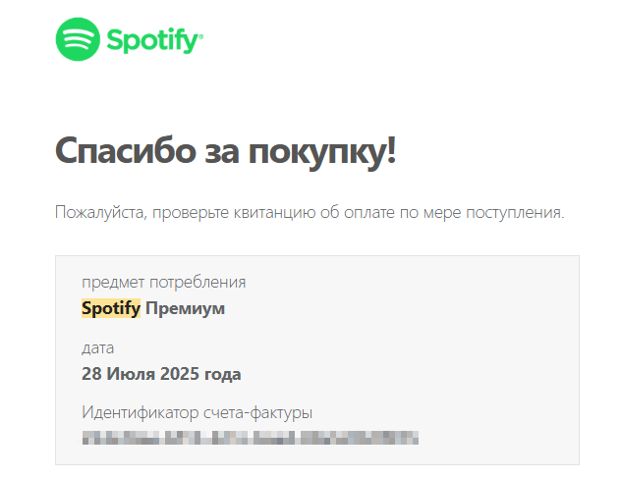The height and width of the screenshot is (478, 622).
Task: Click the "предмет потребления" label
Action: (x=163, y=283)
